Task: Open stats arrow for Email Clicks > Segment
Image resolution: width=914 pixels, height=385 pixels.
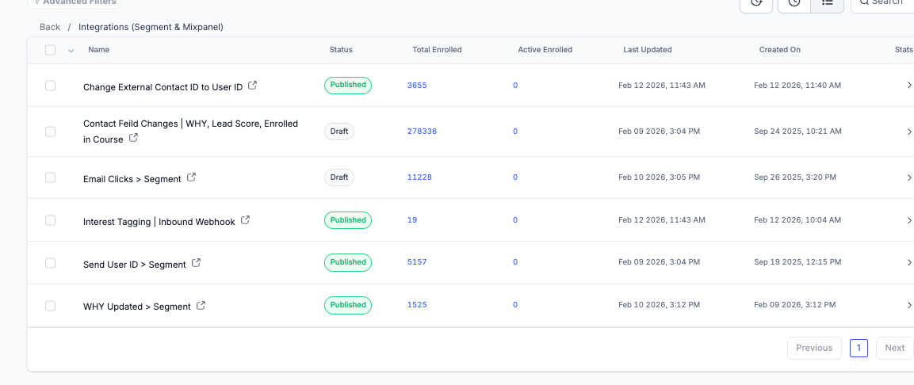Action: [x=909, y=177]
